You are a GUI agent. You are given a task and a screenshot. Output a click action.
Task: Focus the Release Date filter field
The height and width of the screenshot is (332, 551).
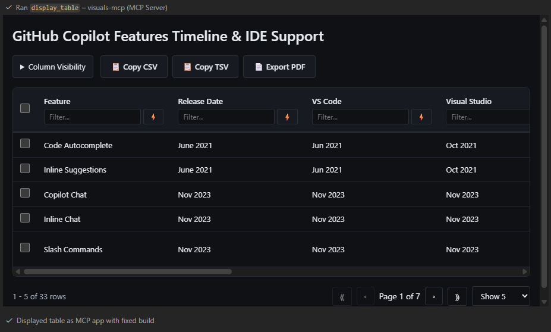tap(226, 117)
